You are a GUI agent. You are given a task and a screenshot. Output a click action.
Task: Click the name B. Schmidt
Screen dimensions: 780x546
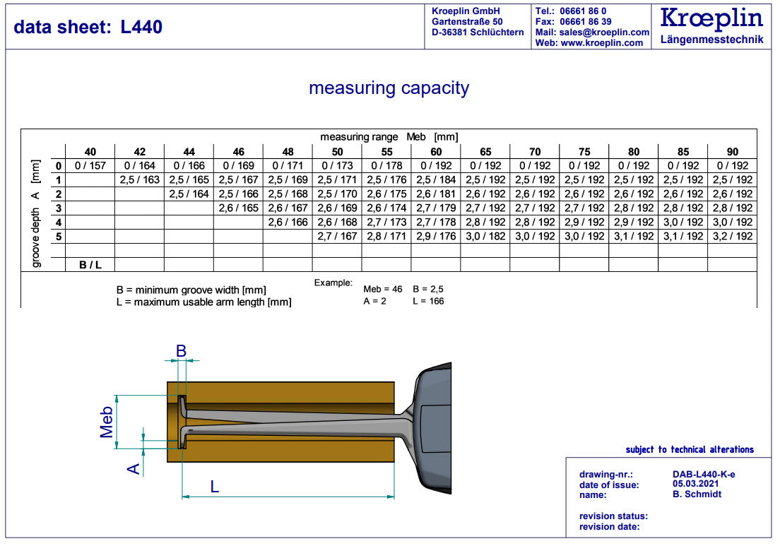tap(697, 494)
